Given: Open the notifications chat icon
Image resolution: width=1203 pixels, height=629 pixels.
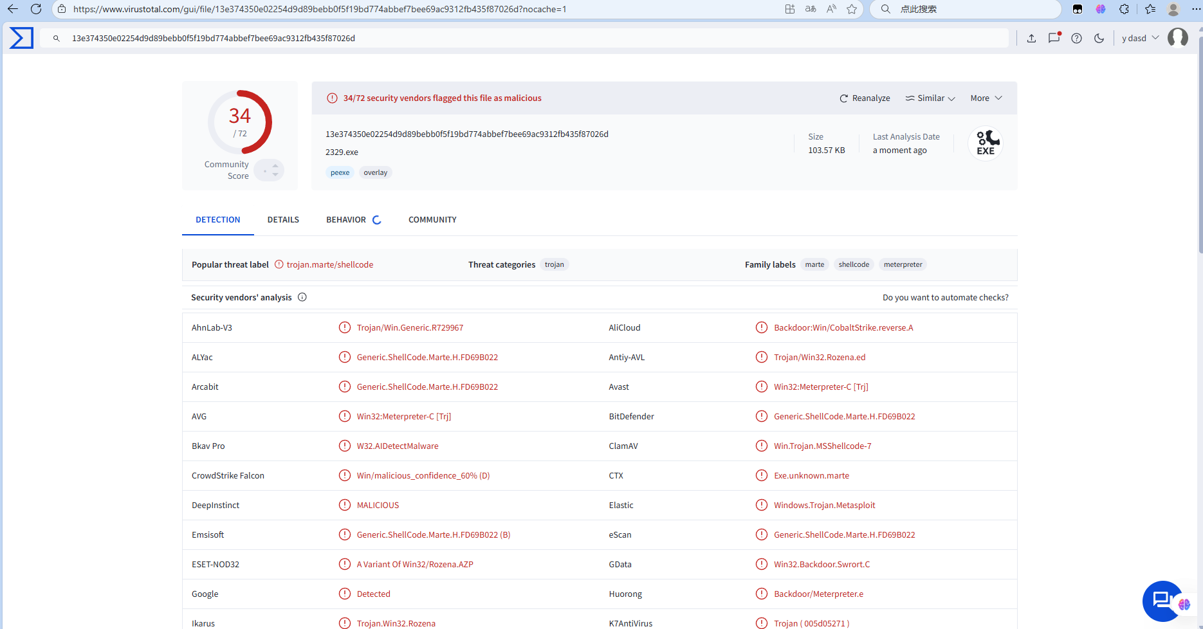Looking at the screenshot, I should [1054, 38].
